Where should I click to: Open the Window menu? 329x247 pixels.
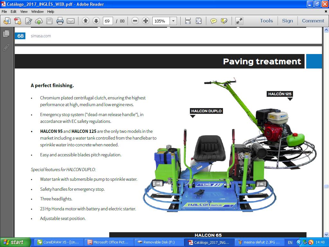37,12
